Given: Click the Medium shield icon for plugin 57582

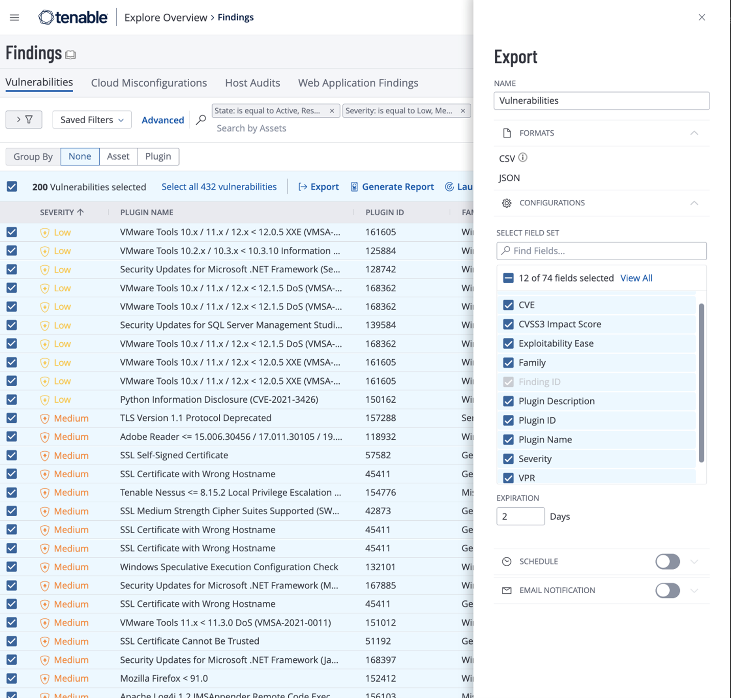Looking at the screenshot, I should click(x=44, y=456).
